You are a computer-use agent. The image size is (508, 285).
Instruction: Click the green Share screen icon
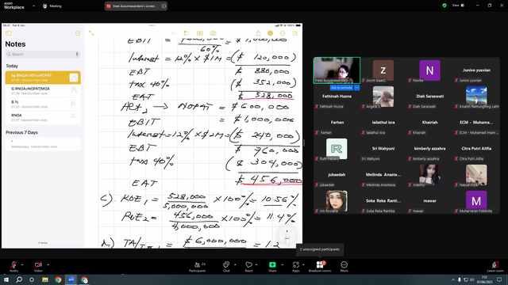coord(272,264)
